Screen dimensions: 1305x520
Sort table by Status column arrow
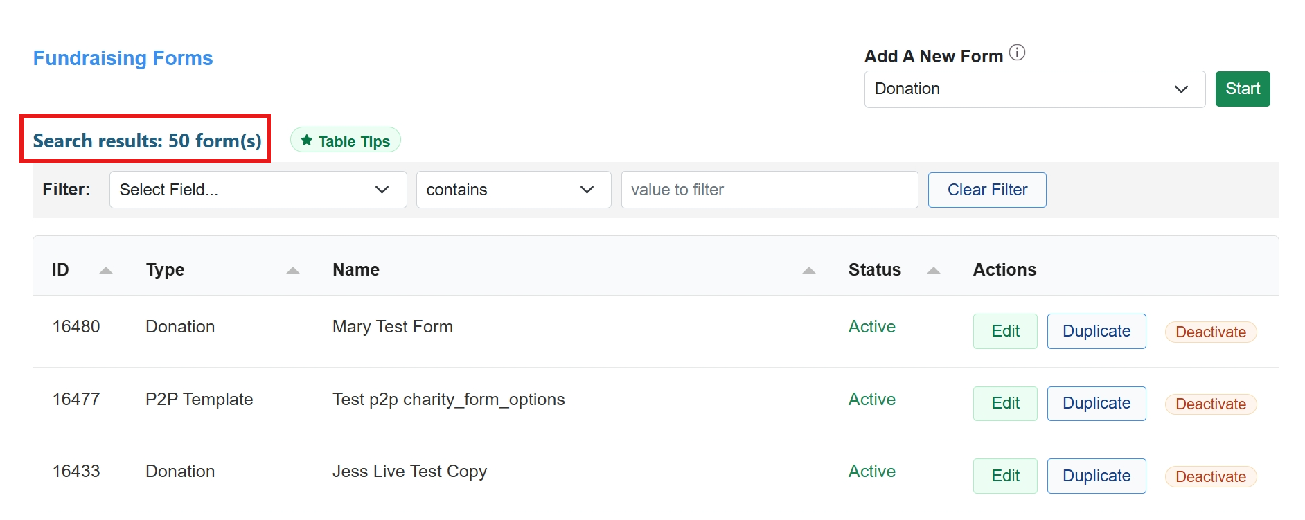934,270
